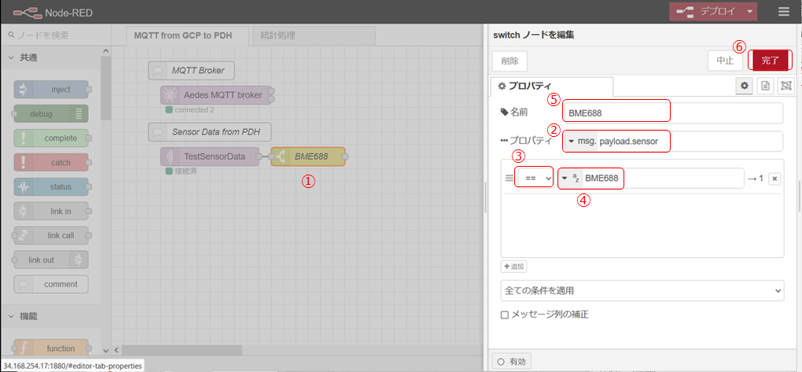Click the inject node in palette
The height and width of the screenshot is (372, 802).
(51, 90)
